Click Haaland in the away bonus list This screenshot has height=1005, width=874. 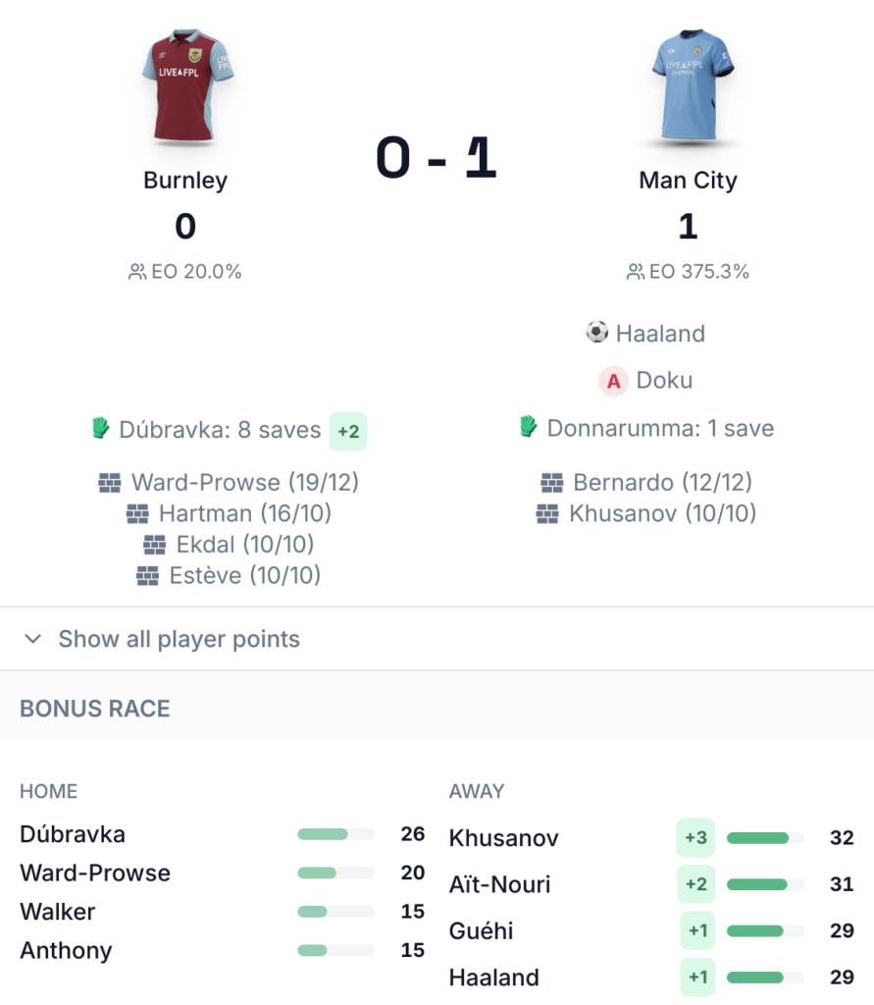(x=493, y=978)
